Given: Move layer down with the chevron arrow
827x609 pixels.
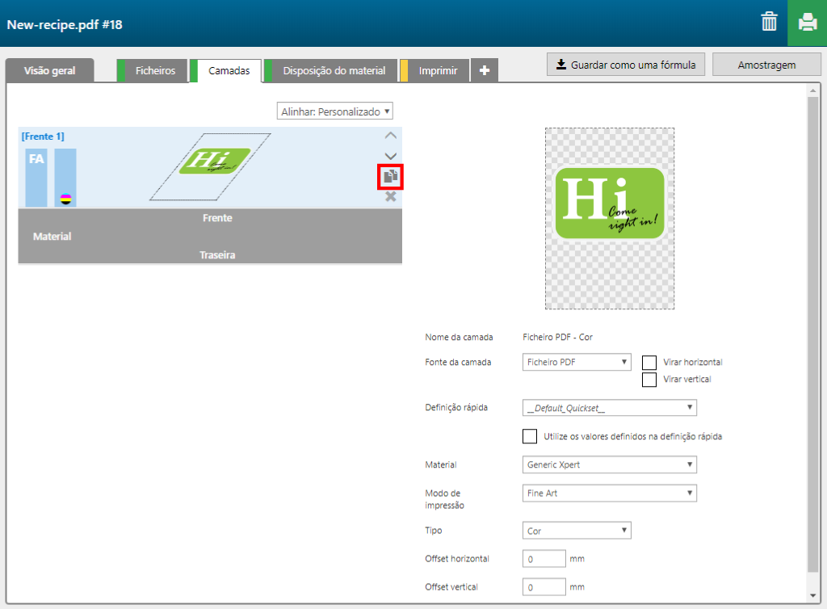Looking at the screenshot, I should coord(390,156).
